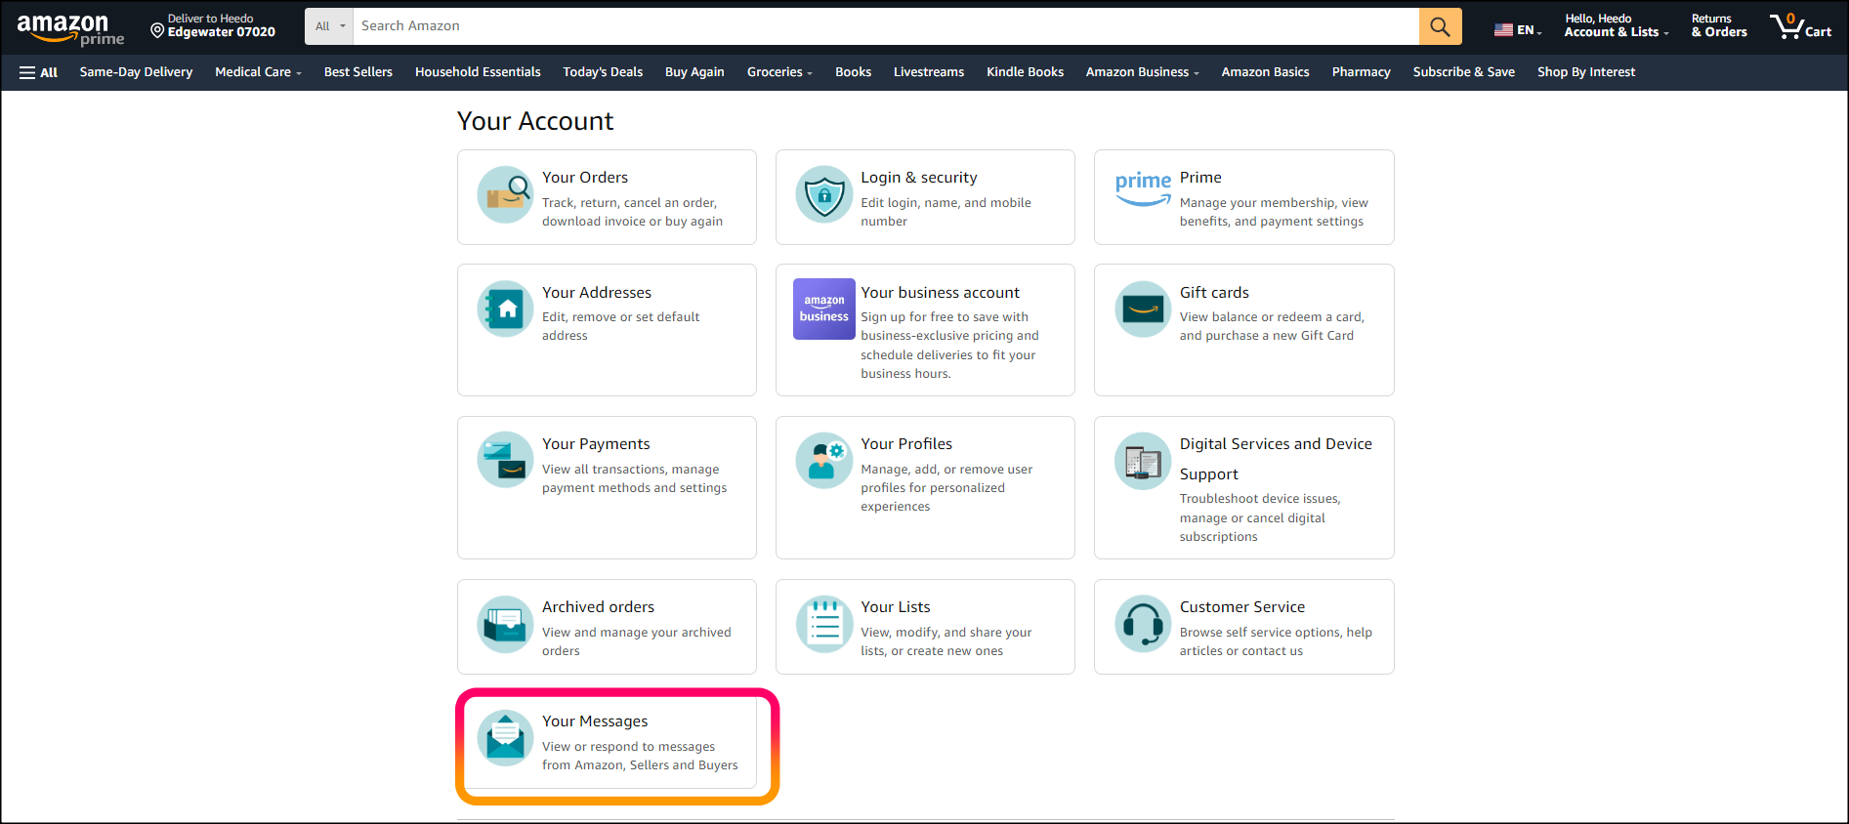
Task: Open Your Lists heading link
Action: [x=896, y=607]
